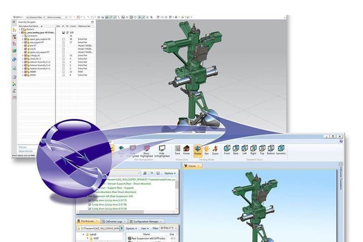Click the Name column header in File Browser
Image resolution: width=363 pixels, height=242 pixels.
[x=146, y=234]
